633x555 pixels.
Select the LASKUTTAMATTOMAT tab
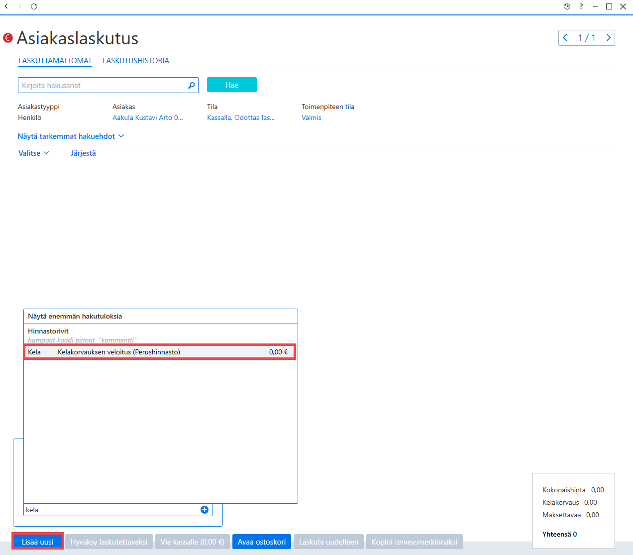(55, 61)
